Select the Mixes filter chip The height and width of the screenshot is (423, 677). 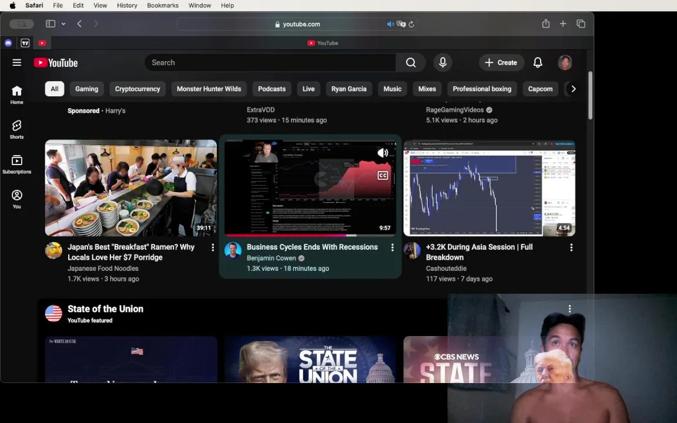tap(427, 89)
